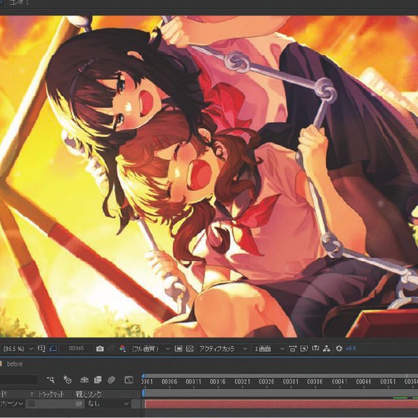418x418 pixels.
Task: Click the time navigator bar above ruler
Action: [280, 376]
